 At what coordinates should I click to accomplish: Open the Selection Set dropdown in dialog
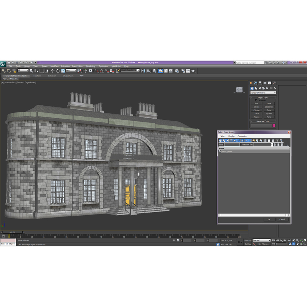pyautogui.click(x=272, y=145)
